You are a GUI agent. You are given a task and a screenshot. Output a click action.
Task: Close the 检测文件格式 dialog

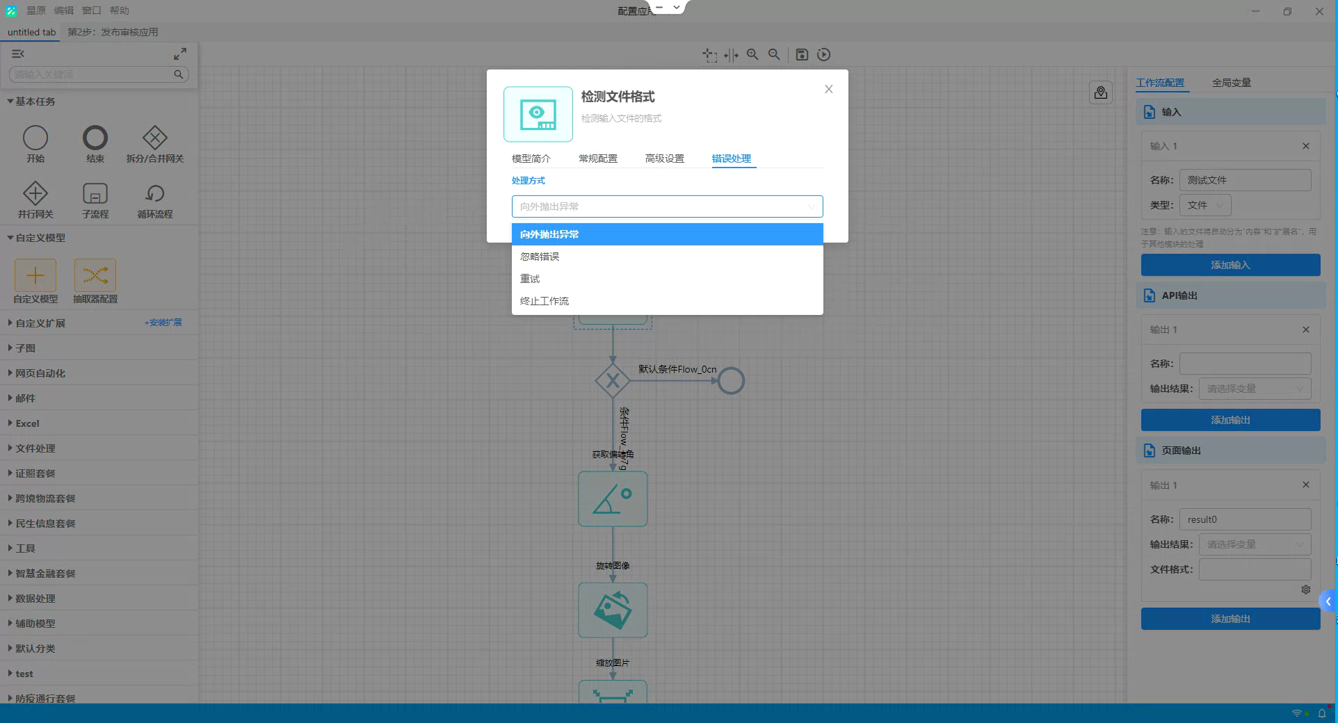coord(828,89)
